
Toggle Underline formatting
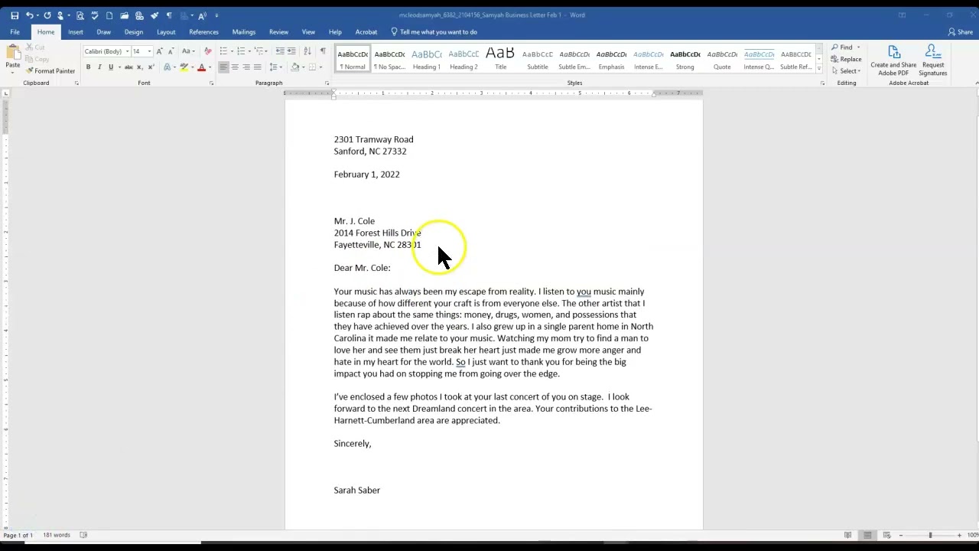click(x=110, y=67)
